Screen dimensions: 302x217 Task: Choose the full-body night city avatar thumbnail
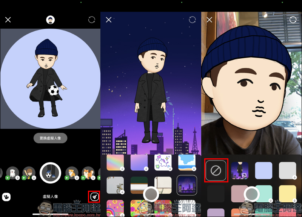240,171
